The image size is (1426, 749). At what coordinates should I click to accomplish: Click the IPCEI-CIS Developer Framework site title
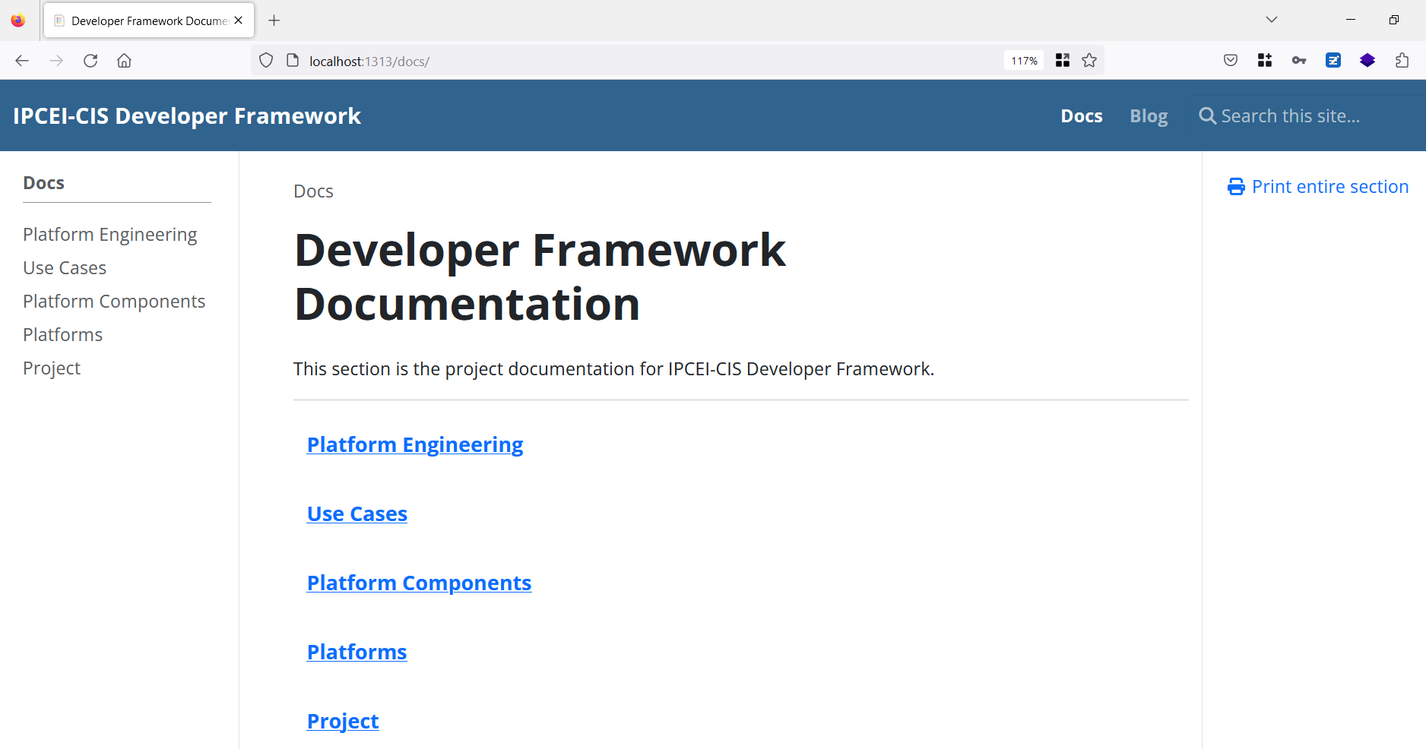pos(187,116)
